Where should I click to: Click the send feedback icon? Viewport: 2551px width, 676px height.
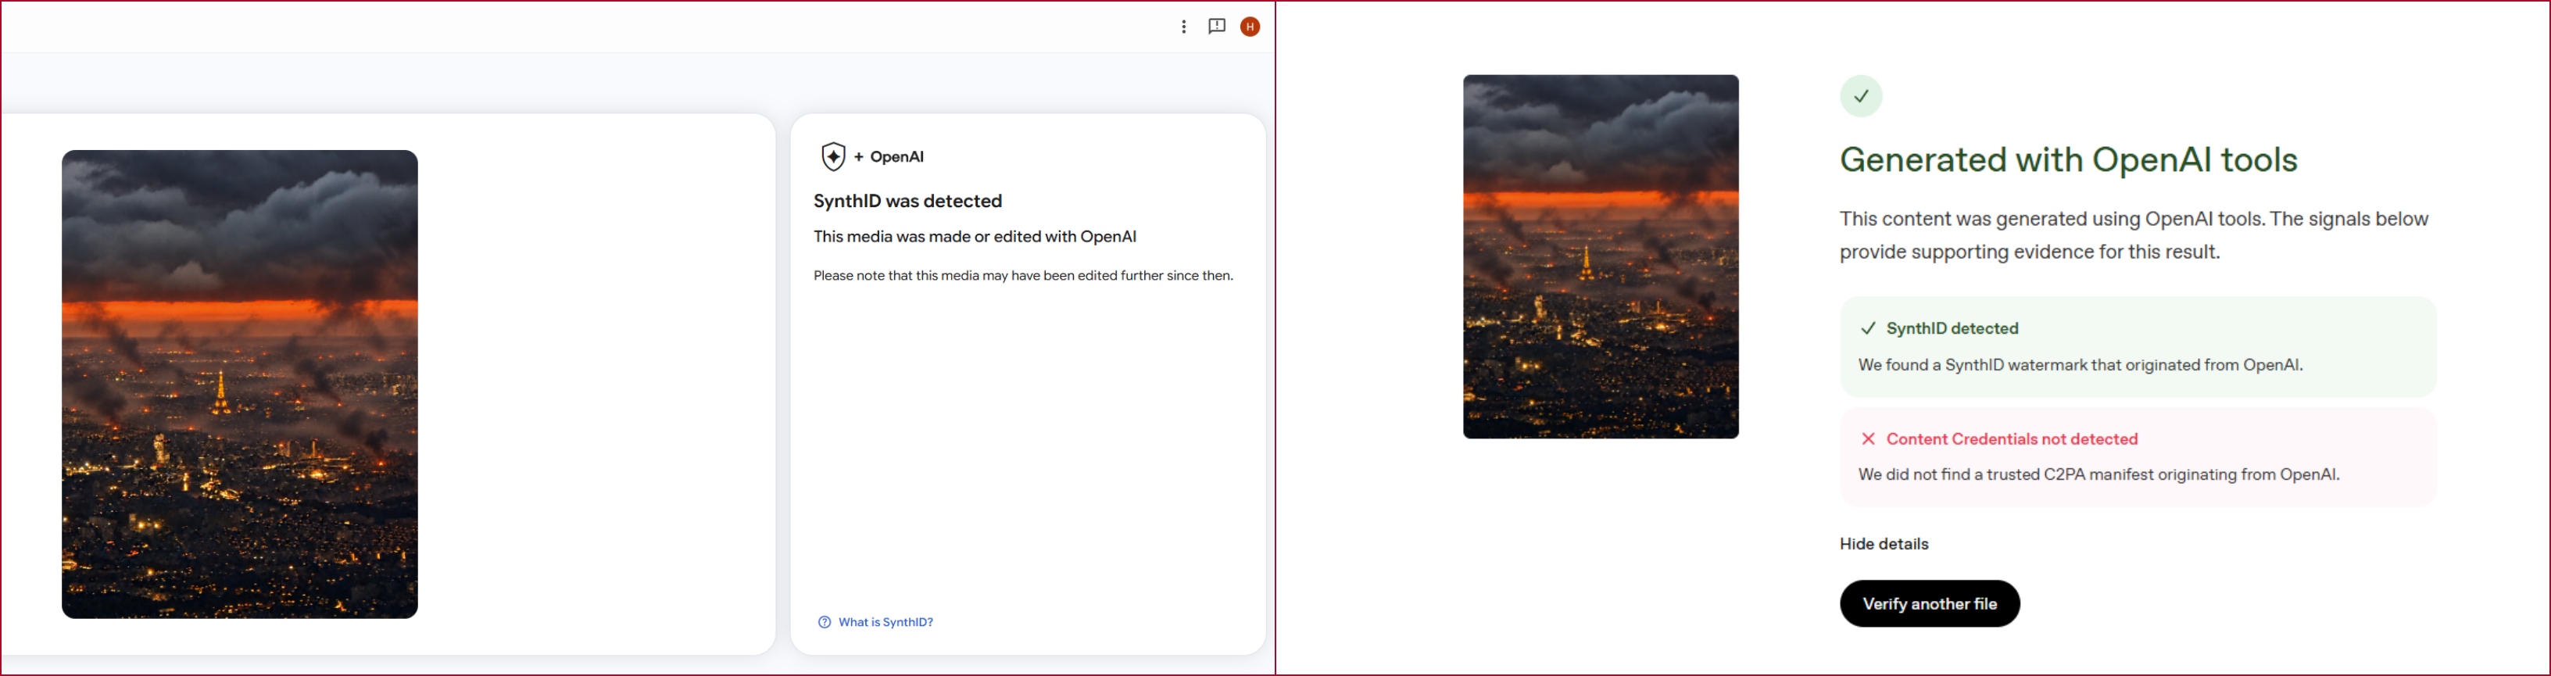point(1217,27)
